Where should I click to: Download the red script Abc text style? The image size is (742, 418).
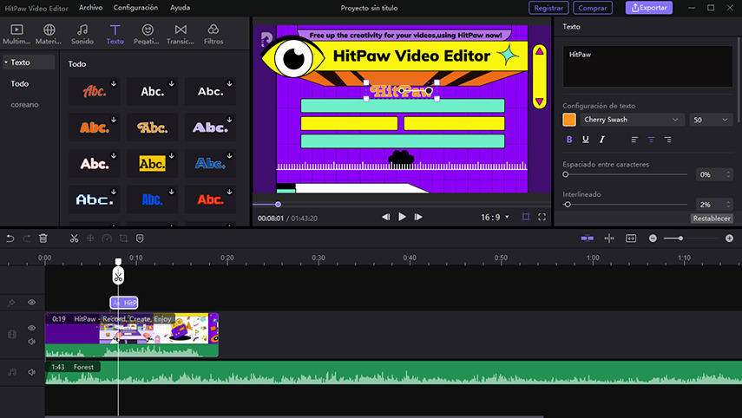pos(114,84)
